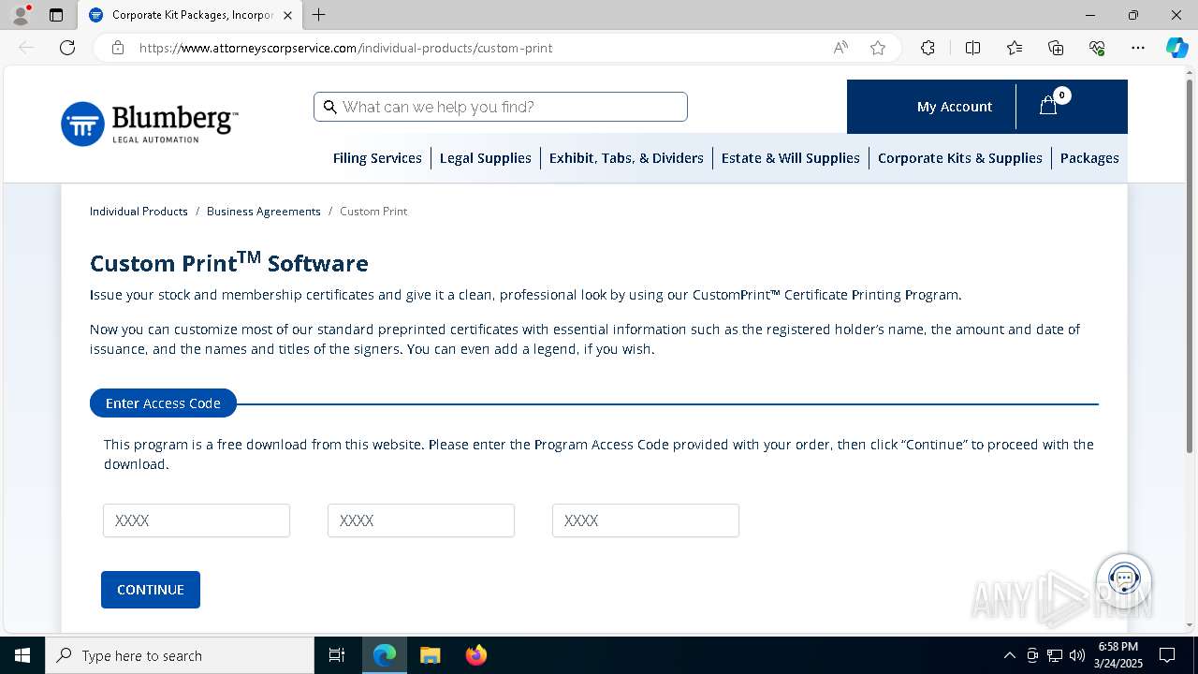The width and height of the screenshot is (1198, 674).
Task: Open the taskbar clock and date
Action: [x=1118, y=655]
